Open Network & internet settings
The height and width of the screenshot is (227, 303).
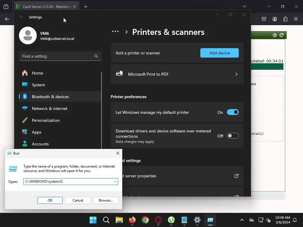point(60,108)
